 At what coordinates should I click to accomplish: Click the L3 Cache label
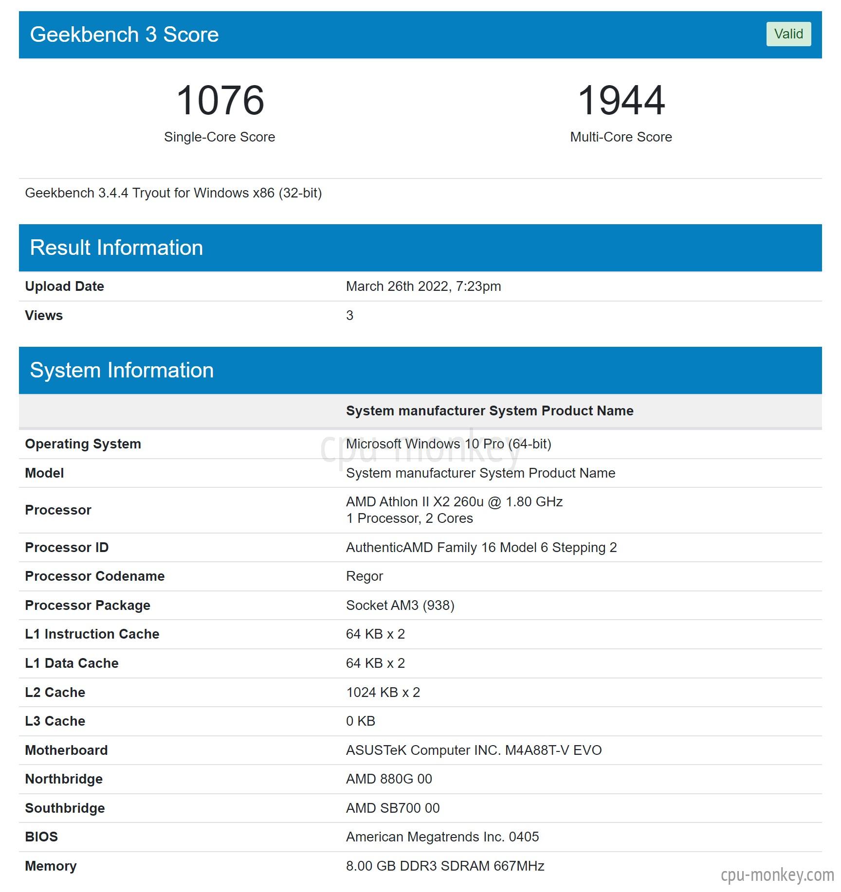55,721
